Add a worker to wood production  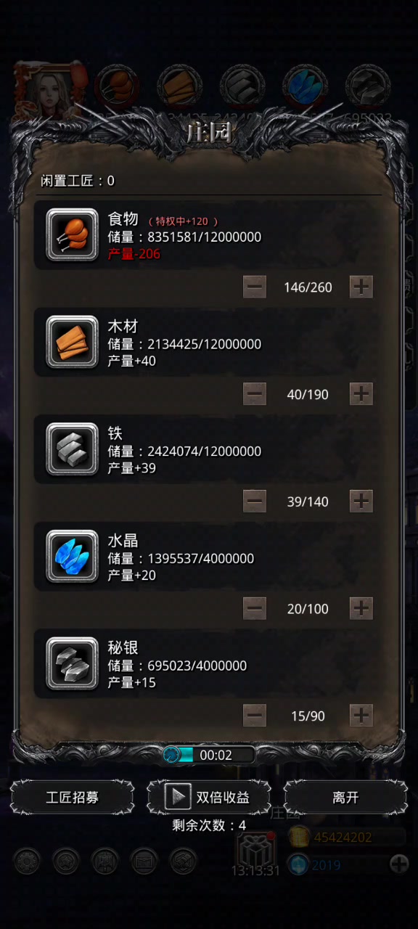pos(361,394)
